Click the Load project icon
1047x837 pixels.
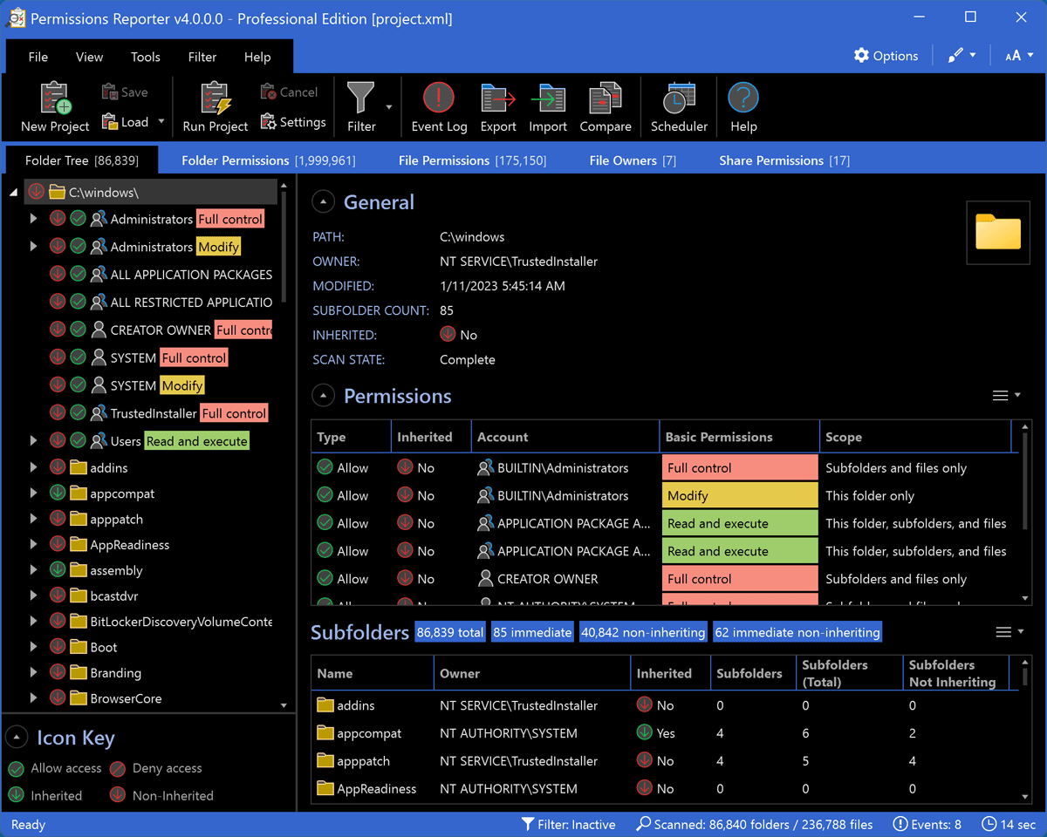(110, 122)
